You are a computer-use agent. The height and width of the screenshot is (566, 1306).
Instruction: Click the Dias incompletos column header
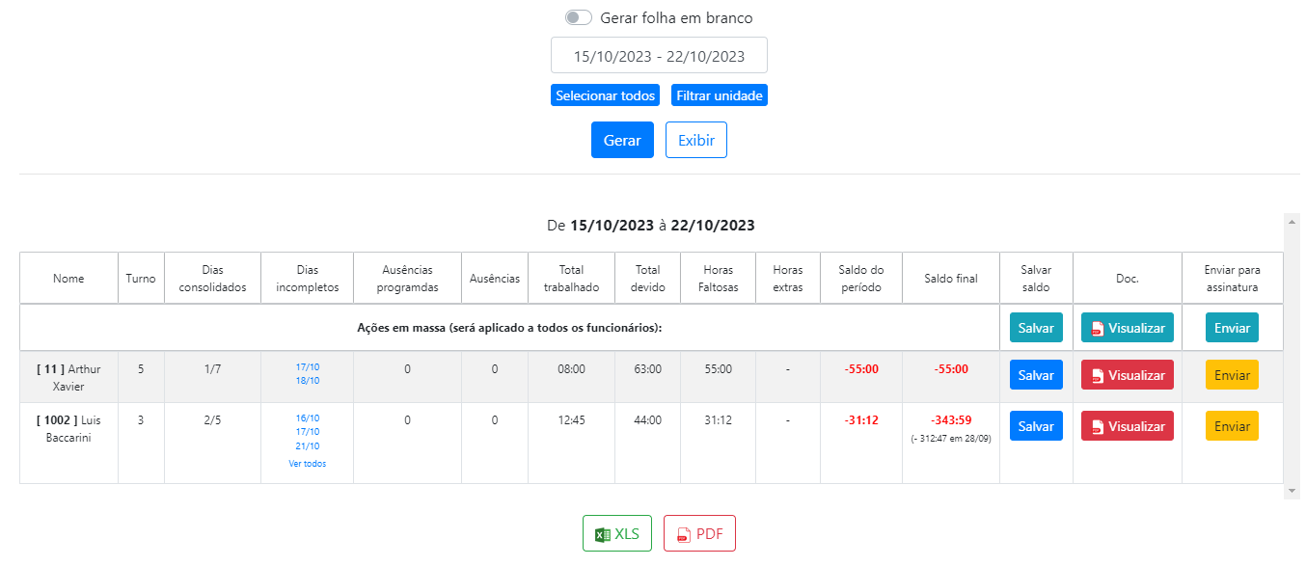tap(308, 279)
